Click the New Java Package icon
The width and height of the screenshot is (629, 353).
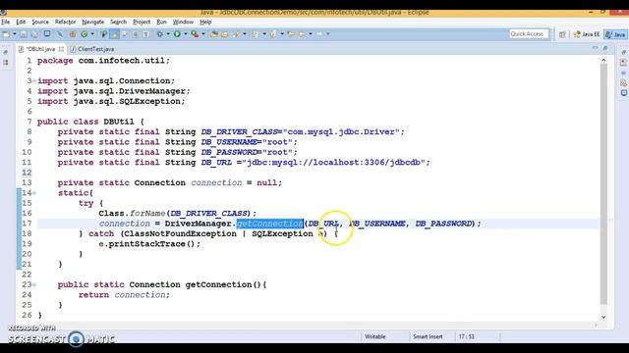pos(73,34)
